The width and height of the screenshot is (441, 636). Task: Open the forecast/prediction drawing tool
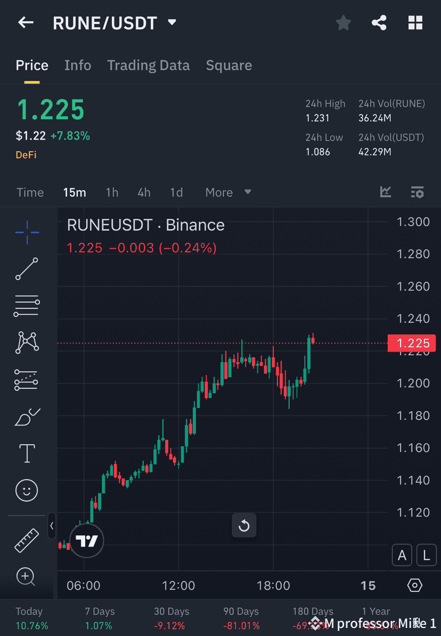[27, 379]
